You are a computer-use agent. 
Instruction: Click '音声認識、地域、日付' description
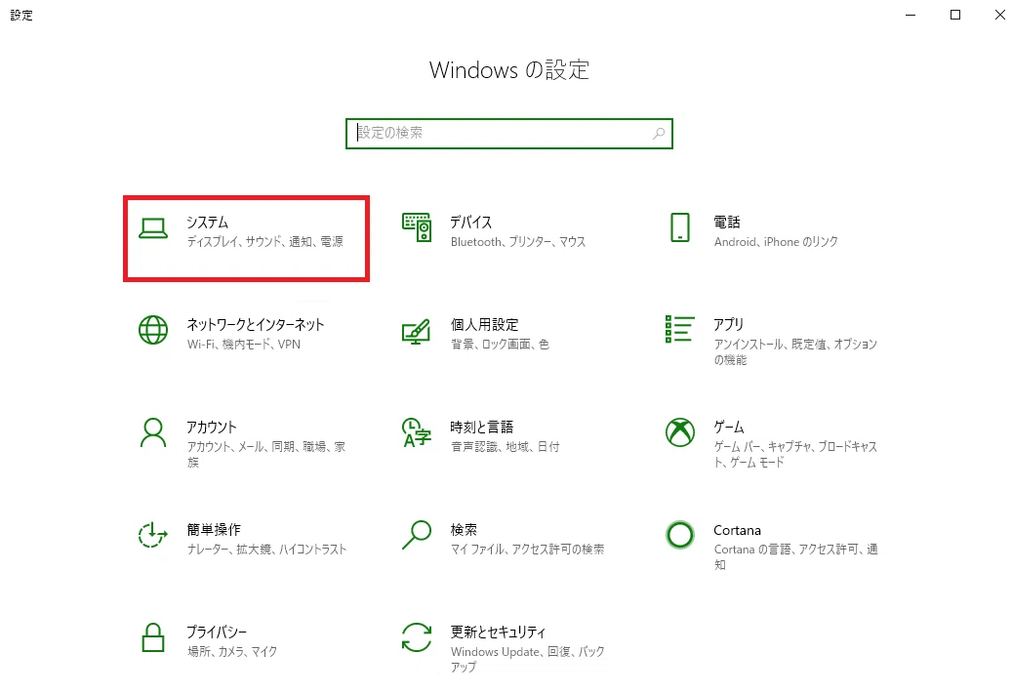point(506,447)
